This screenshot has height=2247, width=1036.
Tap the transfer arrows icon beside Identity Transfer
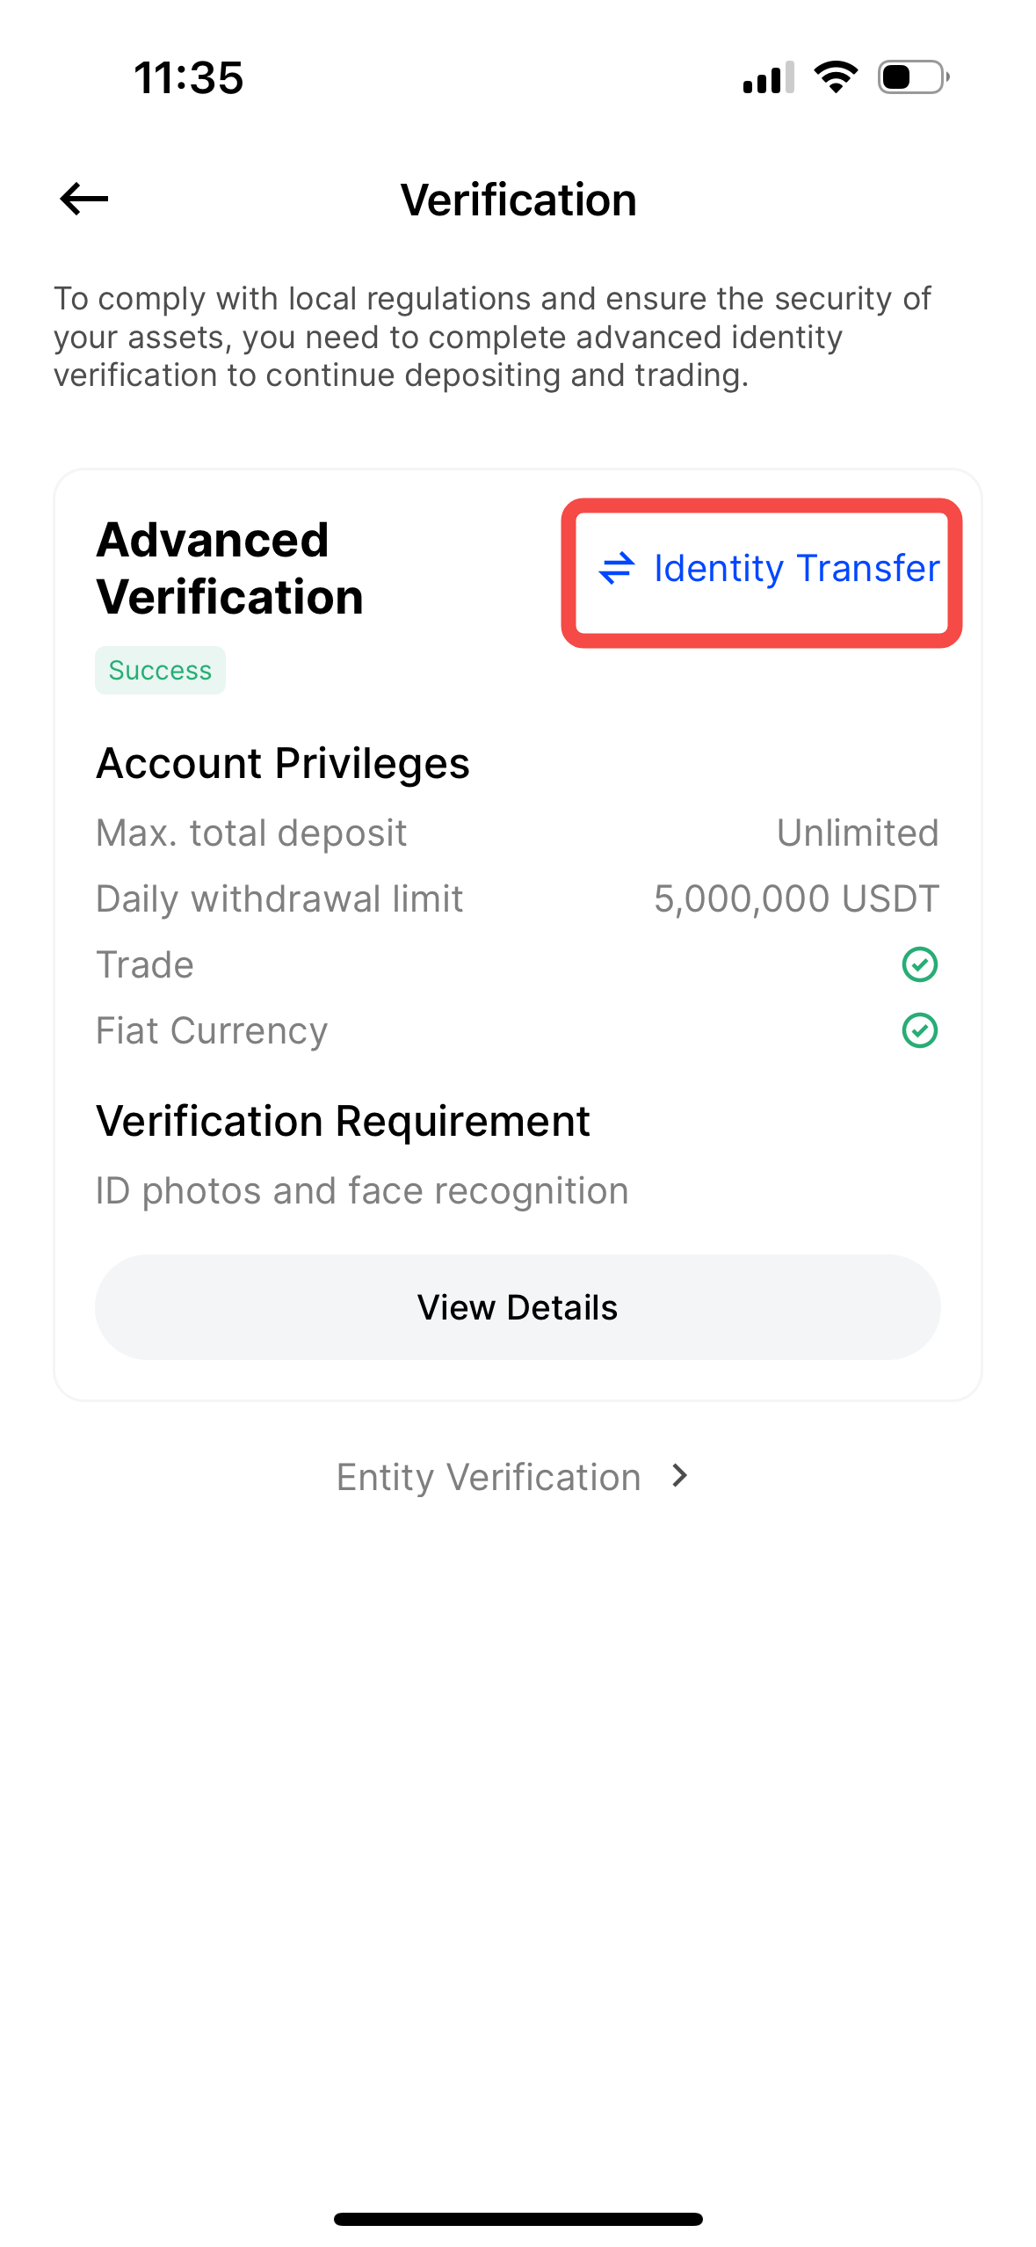point(618,568)
